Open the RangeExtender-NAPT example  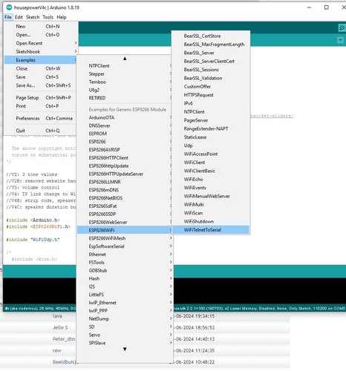tap(211, 128)
